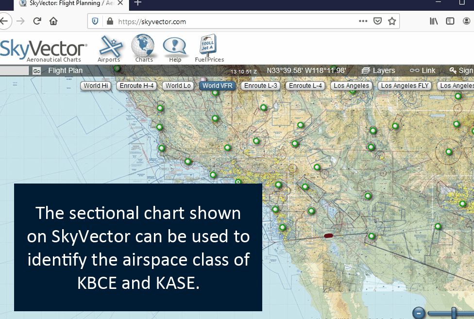Click the 13:10:51 Z time display

(x=243, y=71)
